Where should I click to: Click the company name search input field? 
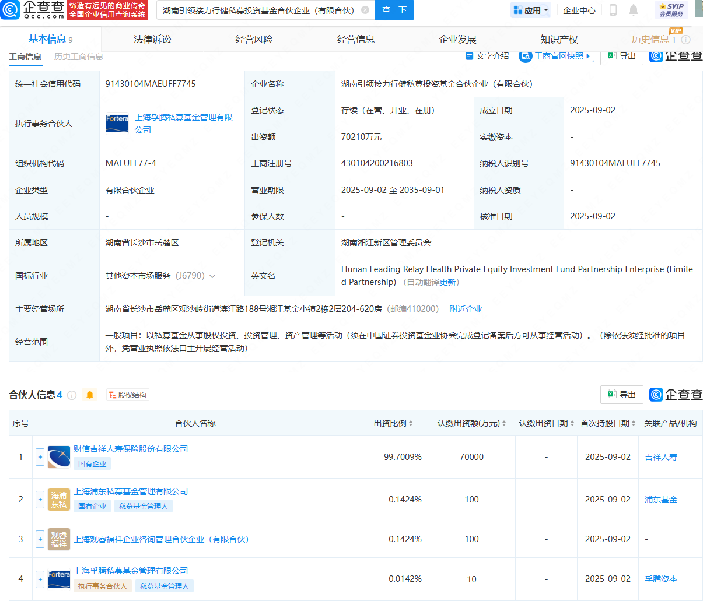click(x=258, y=10)
